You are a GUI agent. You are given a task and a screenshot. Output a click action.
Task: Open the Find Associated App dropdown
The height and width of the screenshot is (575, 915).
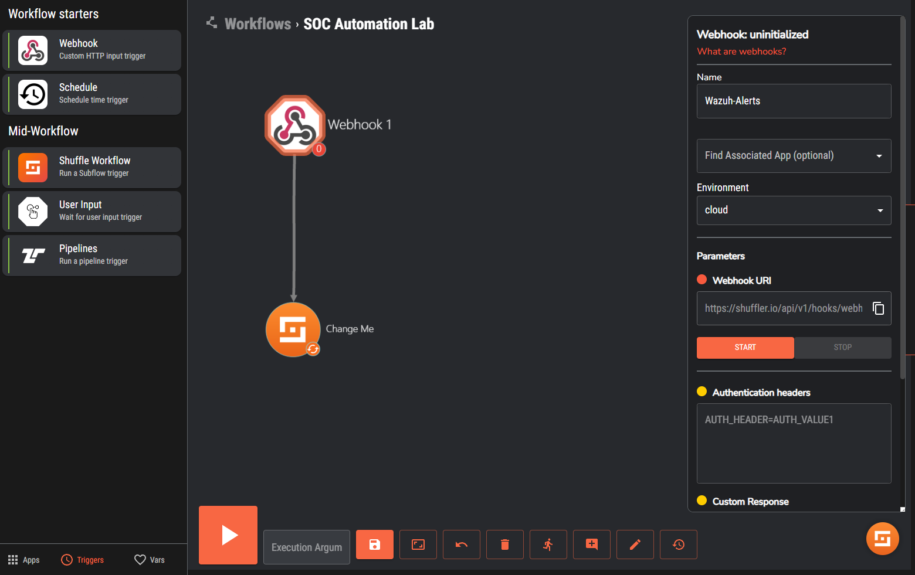pyautogui.click(x=794, y=156)
